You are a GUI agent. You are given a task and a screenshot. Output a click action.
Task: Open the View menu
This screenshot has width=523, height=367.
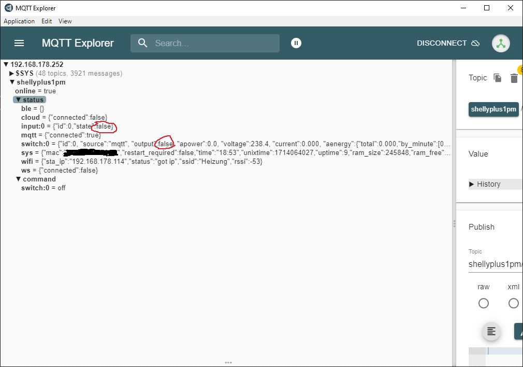(x=65, y=21)
